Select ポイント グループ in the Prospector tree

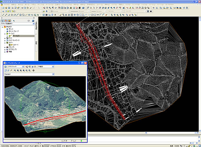click(x=14, y=31)
